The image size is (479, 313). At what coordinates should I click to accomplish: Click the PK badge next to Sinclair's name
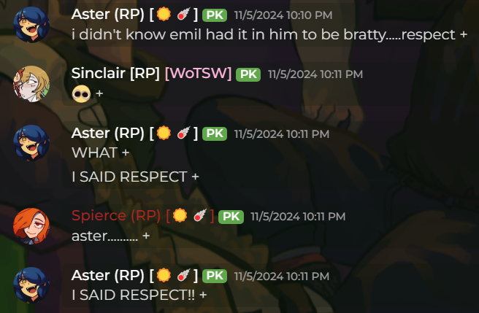(x=248, y=74)
